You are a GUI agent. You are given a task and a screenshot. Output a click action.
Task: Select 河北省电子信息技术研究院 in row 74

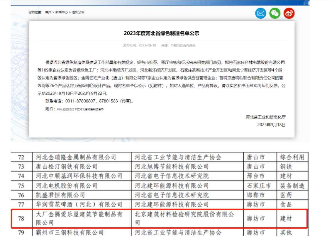(187, 176)
